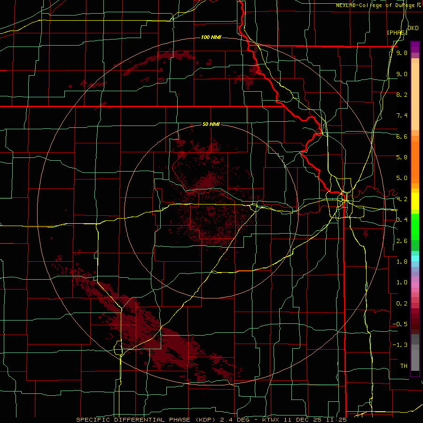Click the 3.4 value on the color scale

tap(402, 220)
